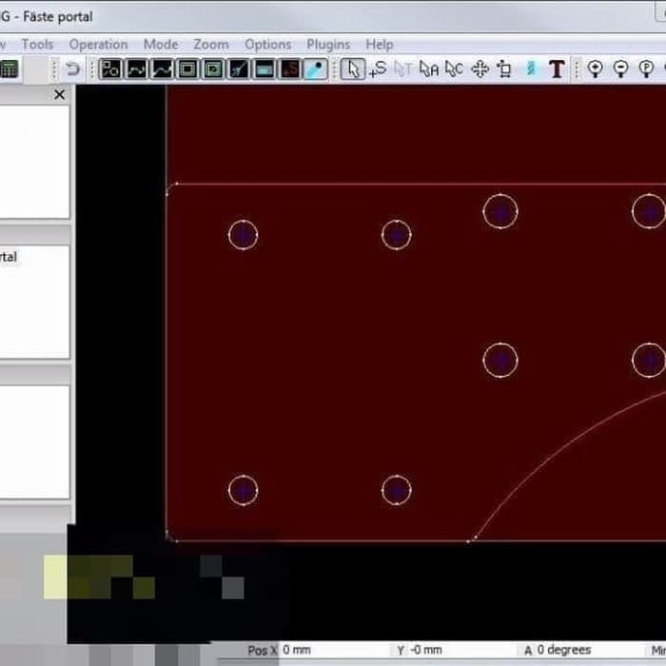Open the Tools menu
666x666 pixels.
click(x=37, y=44)
